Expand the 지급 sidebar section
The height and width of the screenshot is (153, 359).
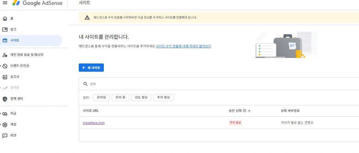coord(1,113)
